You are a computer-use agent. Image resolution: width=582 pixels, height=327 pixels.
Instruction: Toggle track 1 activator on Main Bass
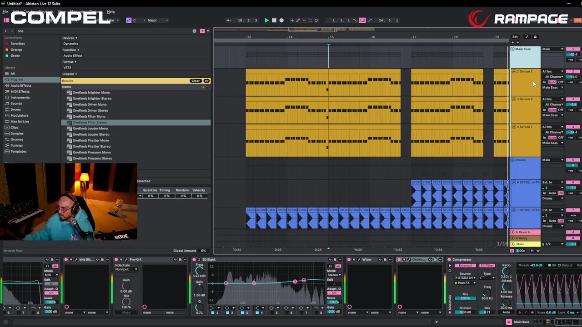pos(573,49)
